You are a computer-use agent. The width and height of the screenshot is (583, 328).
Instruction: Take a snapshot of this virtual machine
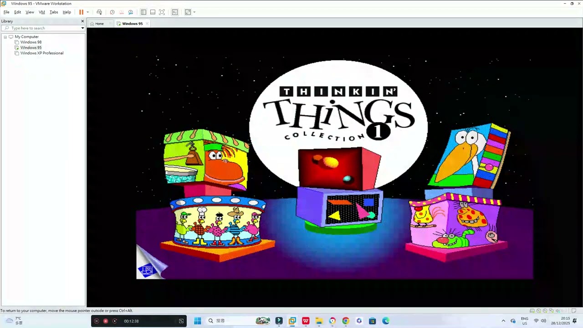pyautogui.click(x=112, y=12)
